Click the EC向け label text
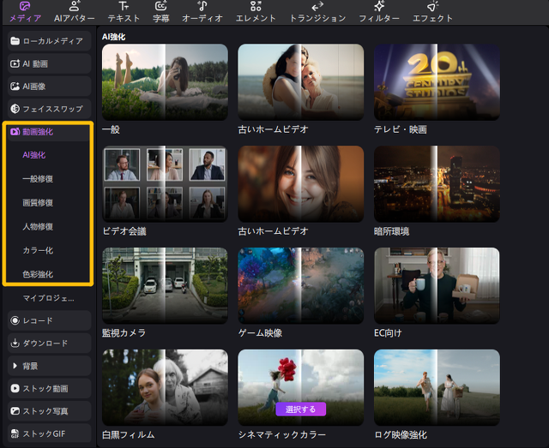 (x=388, y=333)
